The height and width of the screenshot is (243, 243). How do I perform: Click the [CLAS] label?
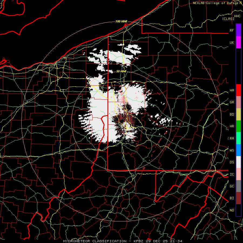coord(228,19)
